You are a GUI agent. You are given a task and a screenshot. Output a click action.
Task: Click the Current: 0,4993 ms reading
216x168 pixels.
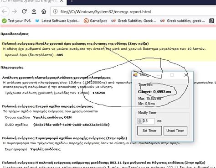point(154,92)
